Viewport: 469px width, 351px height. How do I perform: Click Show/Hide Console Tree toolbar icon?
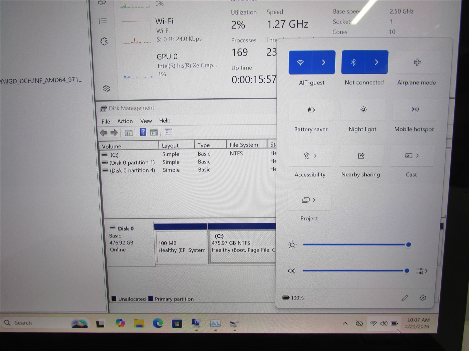coord(128,133)
